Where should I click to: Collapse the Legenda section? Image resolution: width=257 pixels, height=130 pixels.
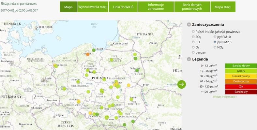point(189,59)
